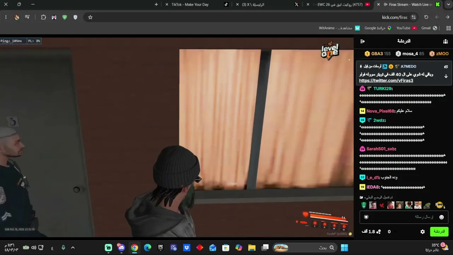Open chat settings gear
The height and width of the screenshot is (255, 453).
[423, 232]
